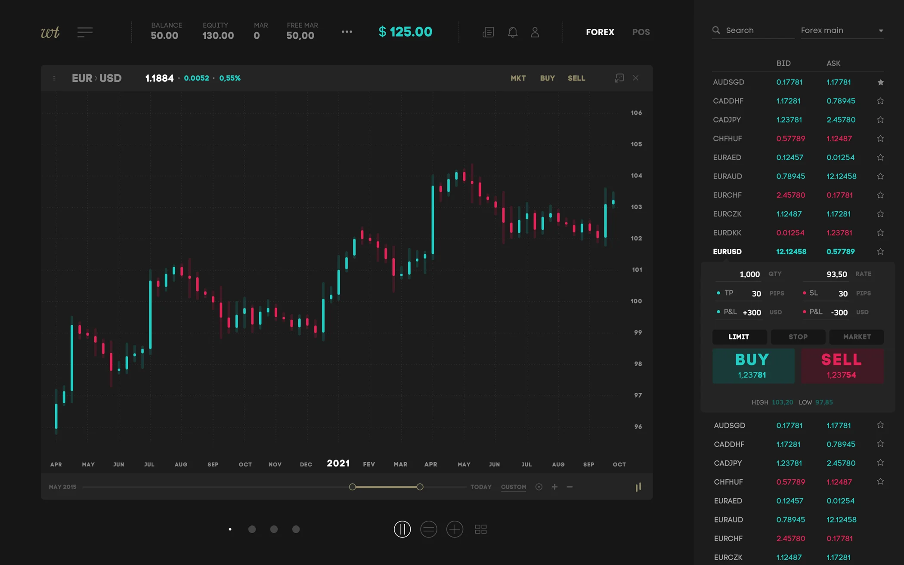Select the horizontal split layout icon
The height and width of the screenshot is (565, 904).
coord(428,529)
